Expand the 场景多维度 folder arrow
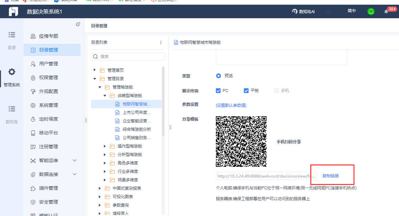The height and width of the screenshot is (216, 399). [x=105, y=180]
